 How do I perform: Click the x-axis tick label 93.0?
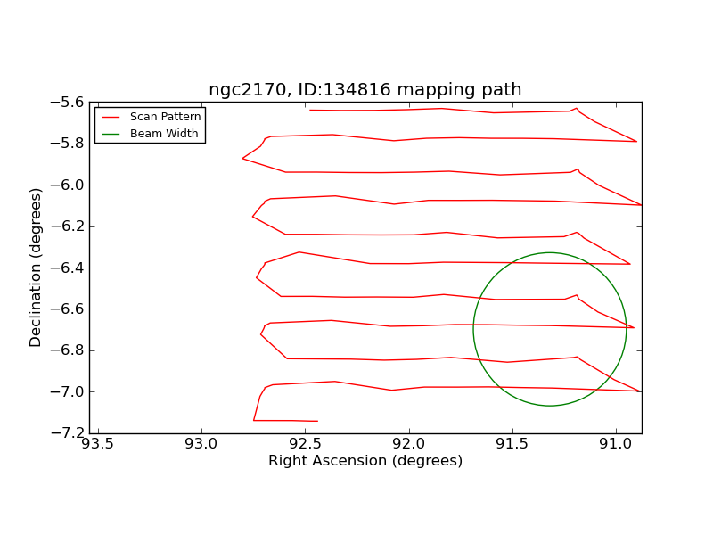201,443
